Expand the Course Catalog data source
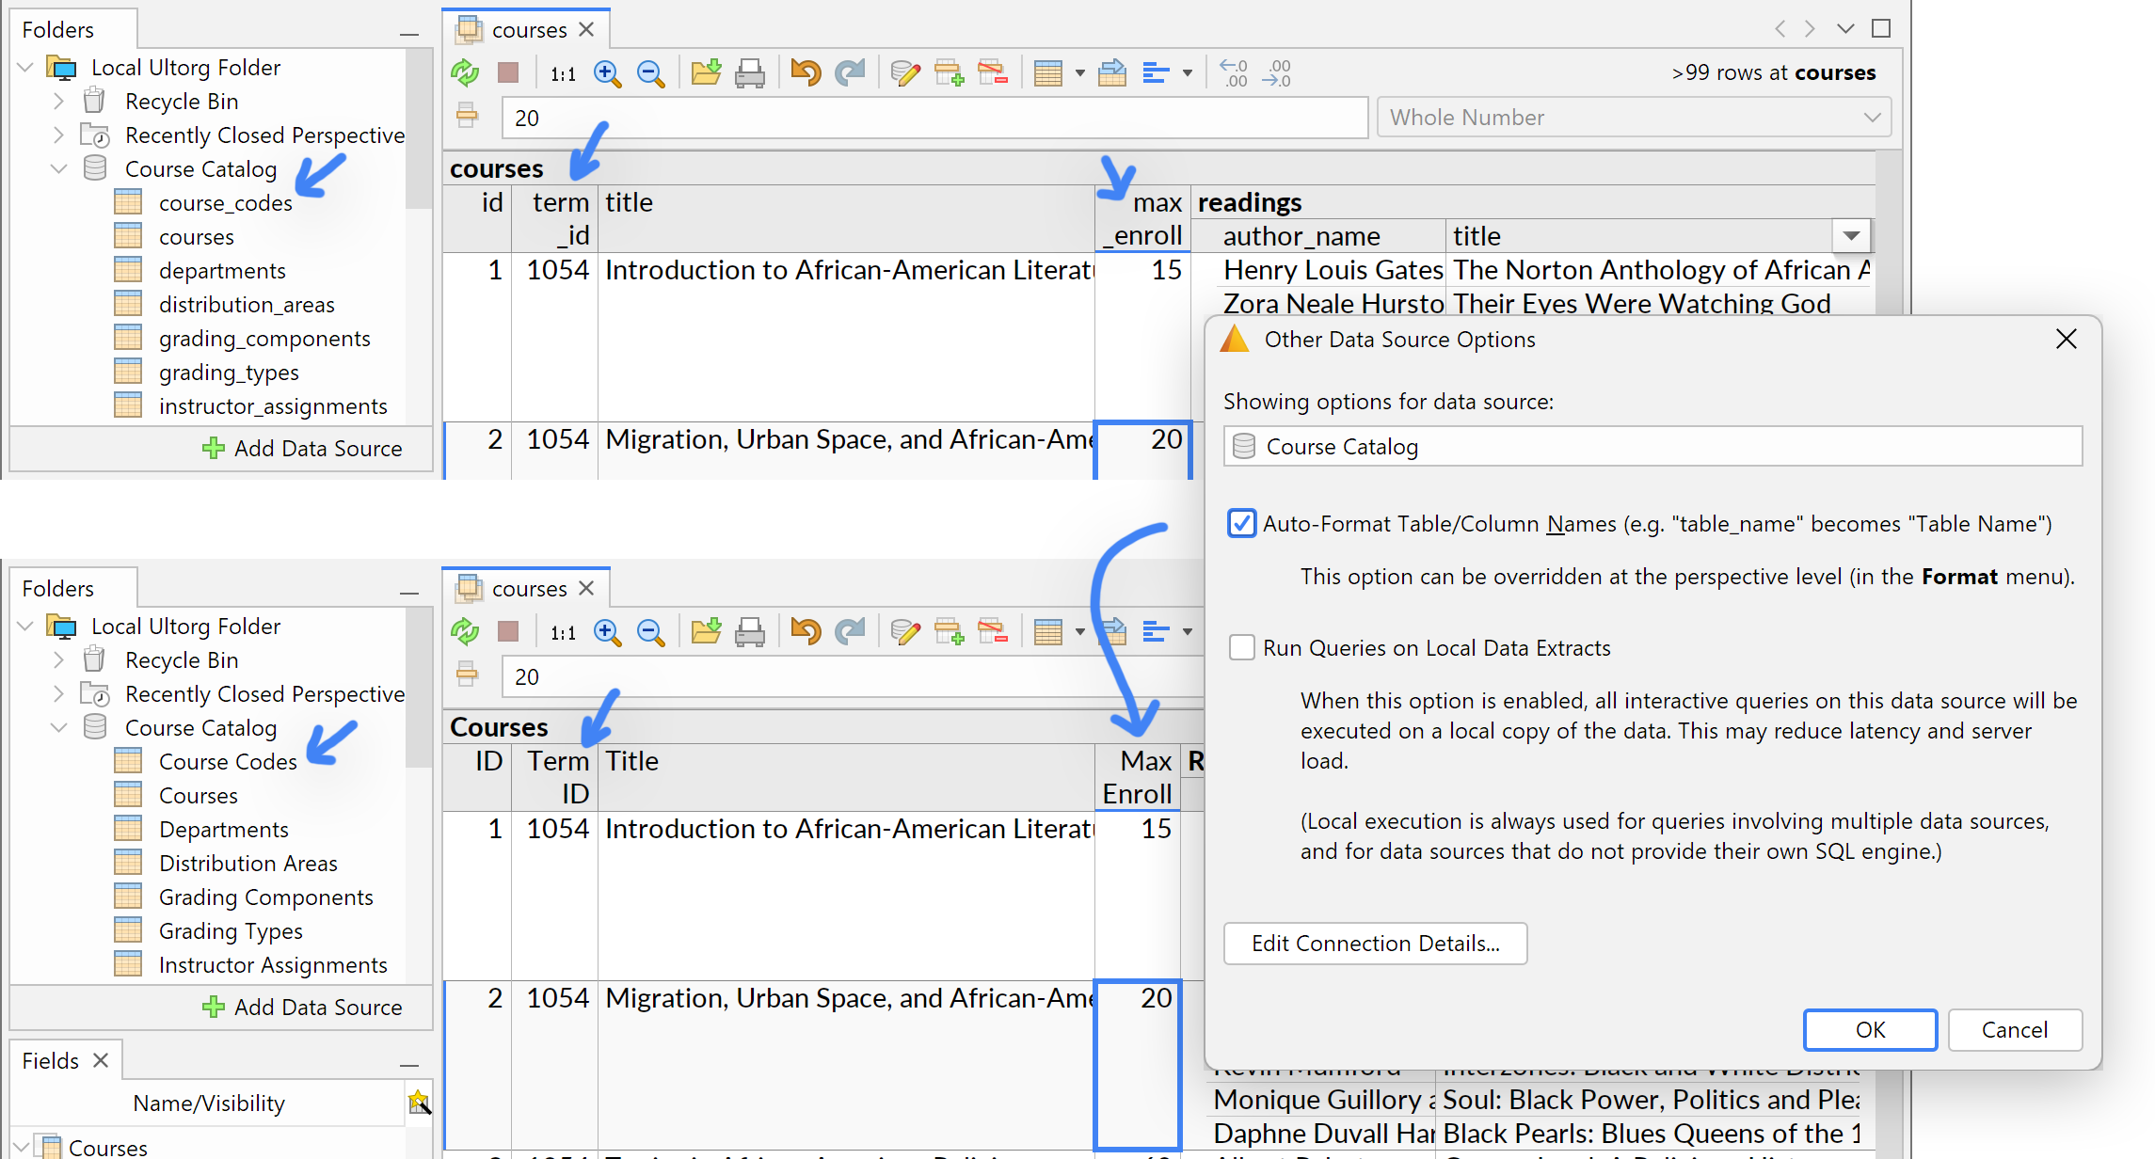Viewport: 2155px width, 1159px height. click(x=58, y=728)
